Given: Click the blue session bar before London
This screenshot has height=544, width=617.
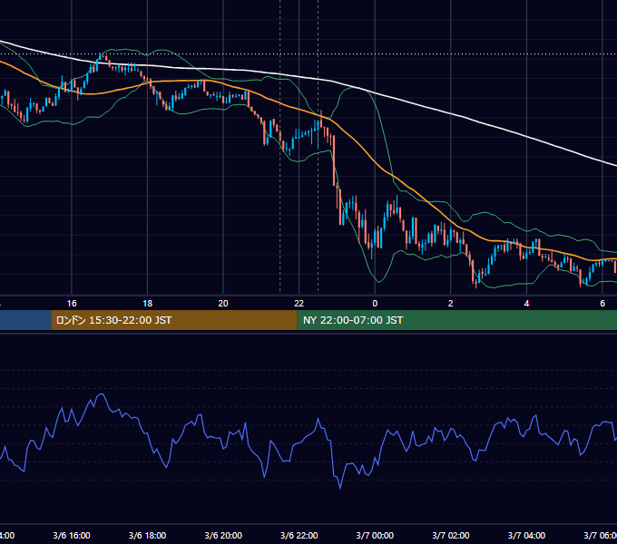Looking at the screenshot, I should pyautogui.click(x=25, y=320).
